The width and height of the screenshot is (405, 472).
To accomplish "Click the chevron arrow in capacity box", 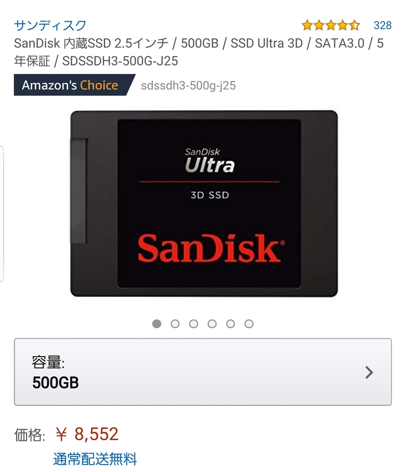I will (369, 372).
